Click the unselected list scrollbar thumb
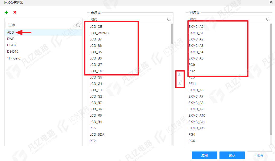Viewport: 275px width, 161px height. 172,34
